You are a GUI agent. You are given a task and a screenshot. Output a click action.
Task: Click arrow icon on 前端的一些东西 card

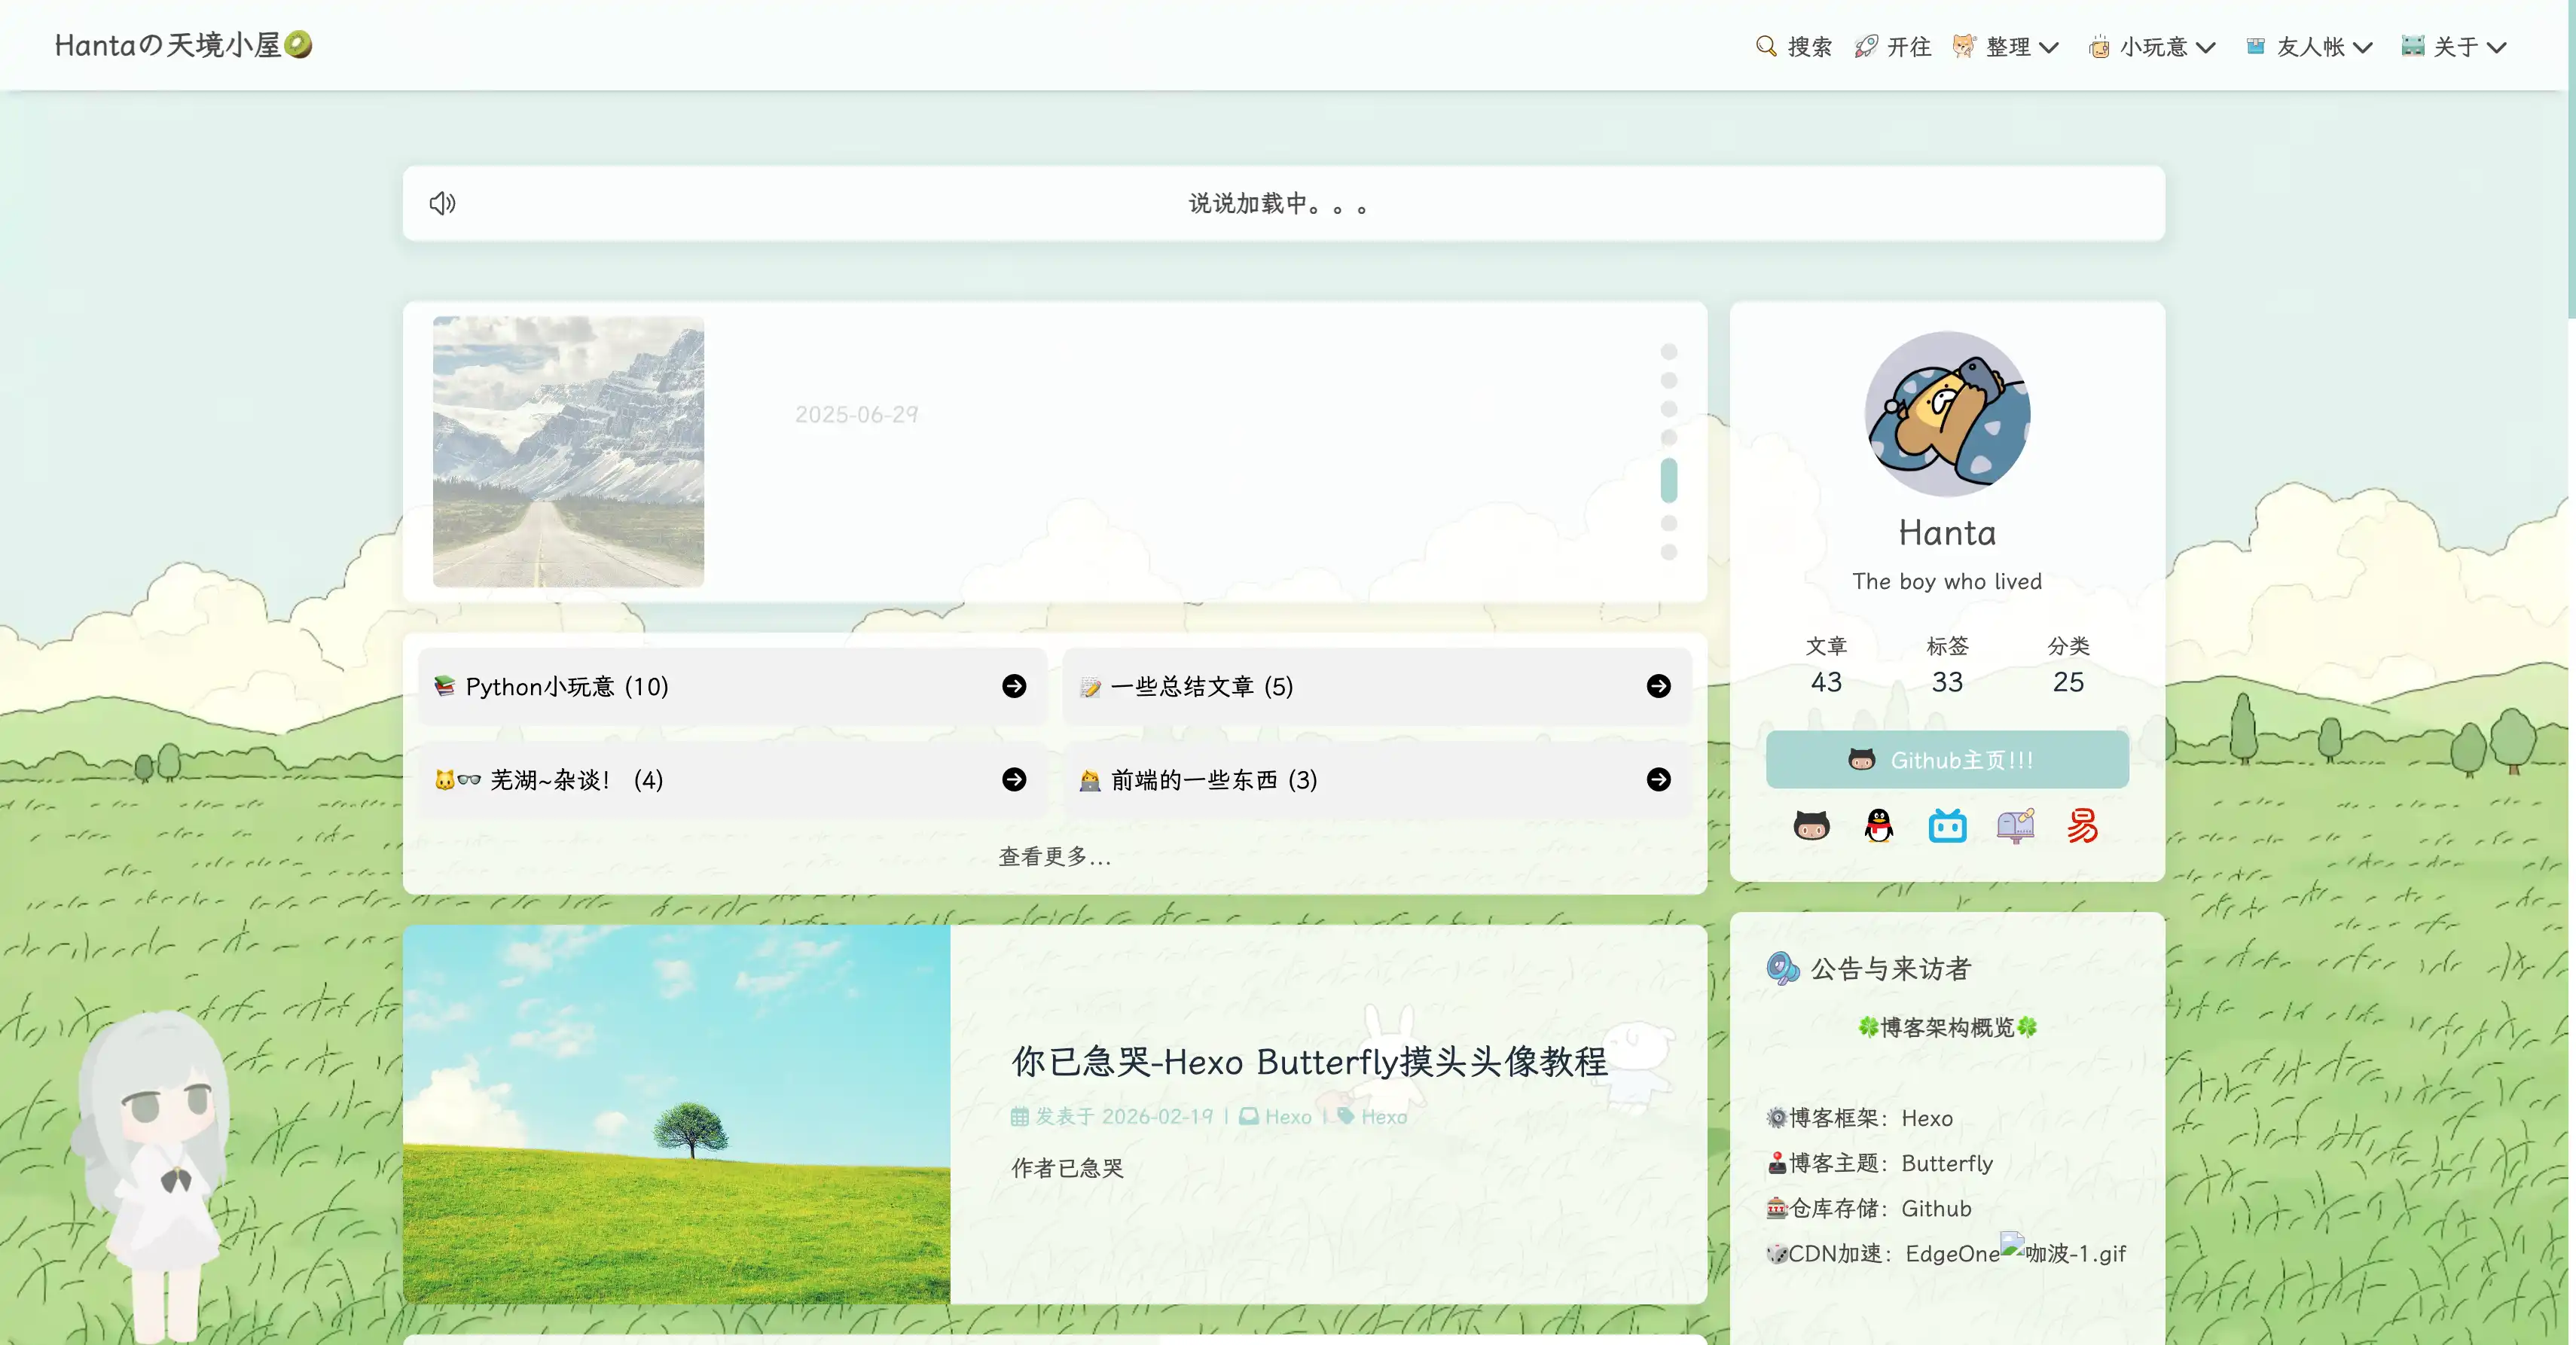pos(1658,779)
